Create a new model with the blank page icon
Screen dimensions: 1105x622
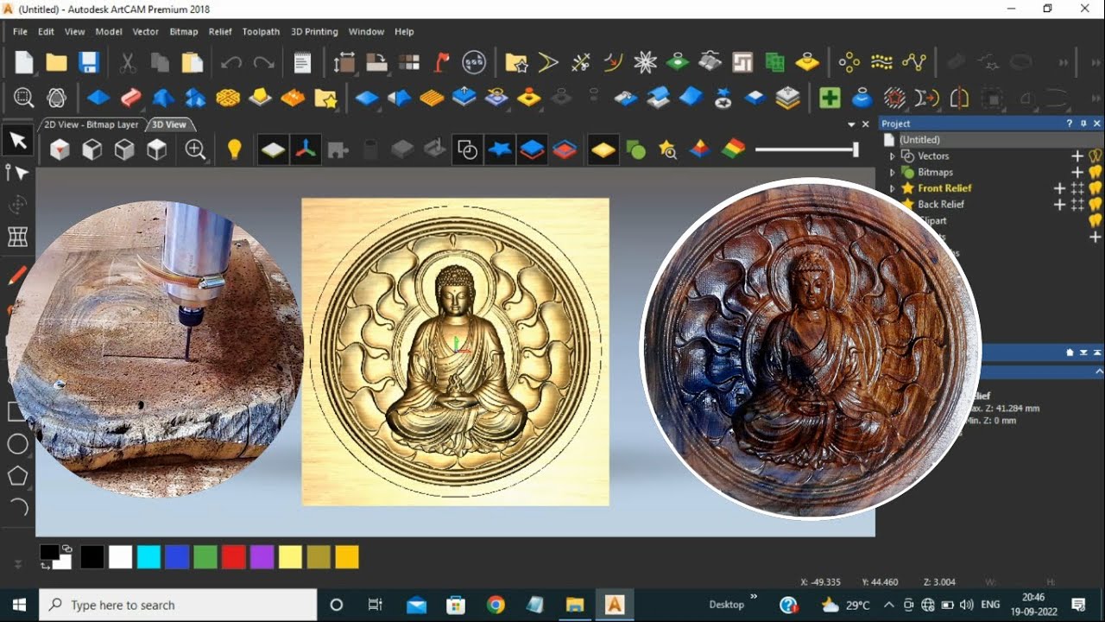point(24,62)
